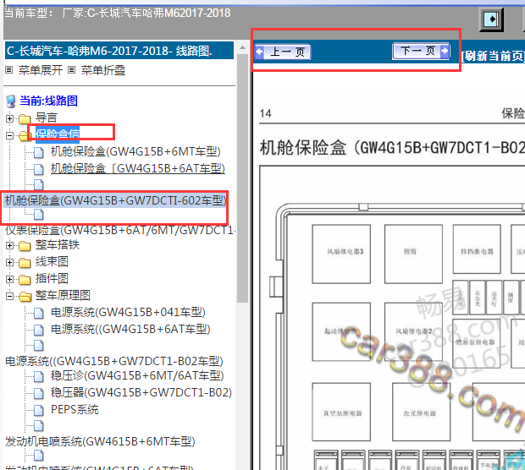The width and height of the screenshot is (525, 470).
Task: Click the tree panel vertical scrollbar thumb
Action: tap(242, 178)
